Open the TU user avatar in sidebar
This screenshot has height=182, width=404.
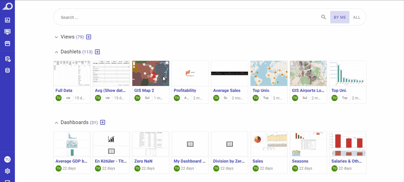pos(7,159)
